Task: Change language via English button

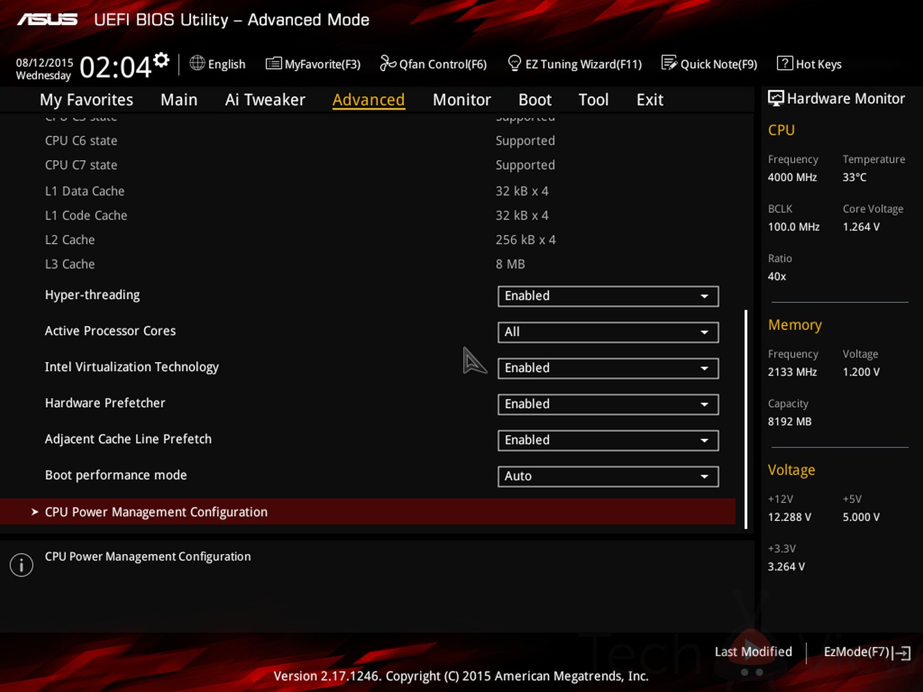Action: pyautogui.click(x=218, y=64)
